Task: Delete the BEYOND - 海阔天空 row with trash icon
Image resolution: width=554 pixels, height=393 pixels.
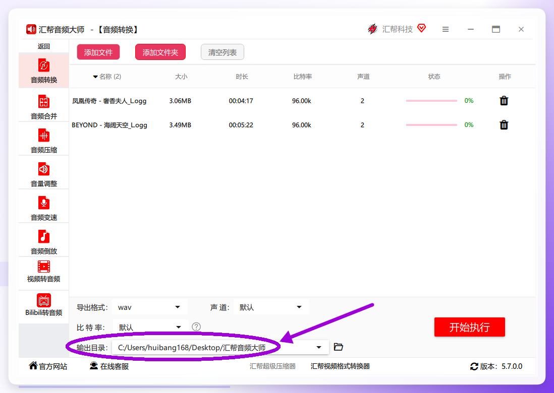Action: (x=504, y=125)
